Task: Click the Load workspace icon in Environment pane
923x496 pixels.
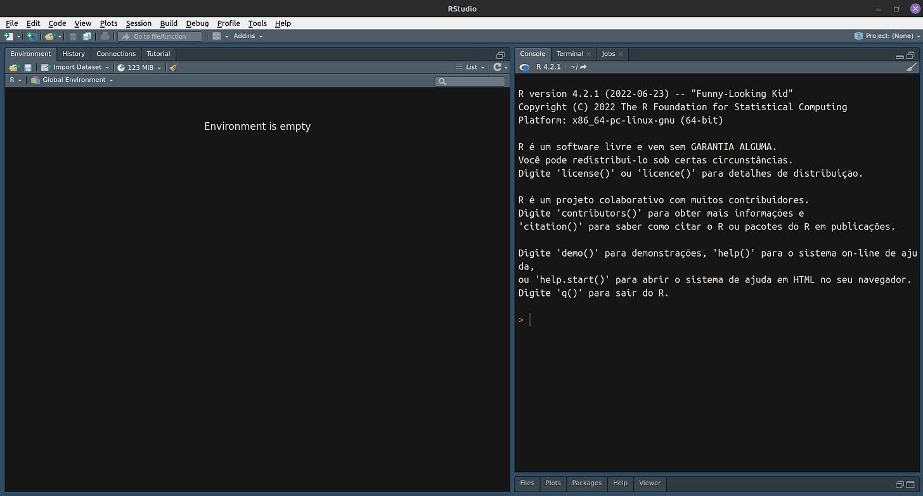Action: coord(15,67)
